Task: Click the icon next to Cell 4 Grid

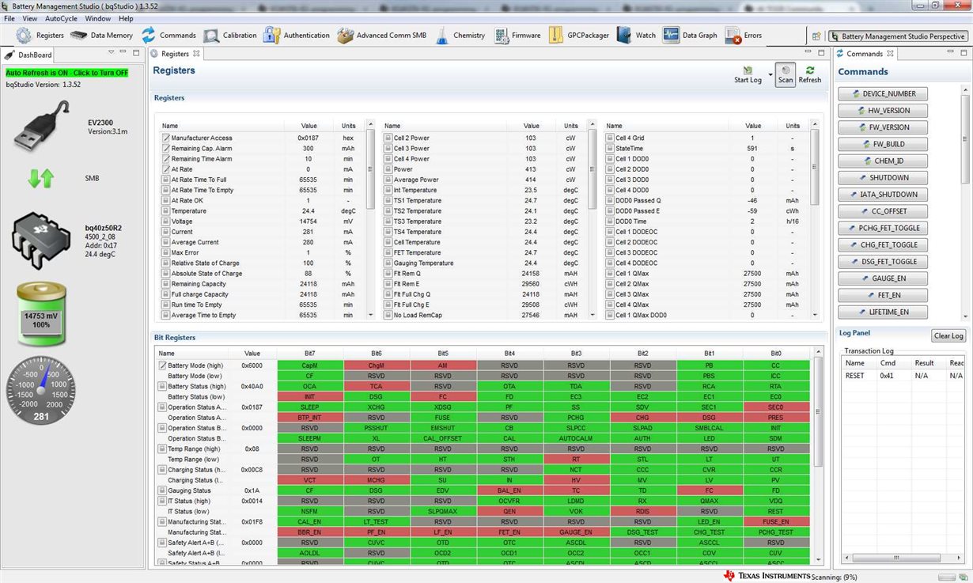Action: click(610, 138)
